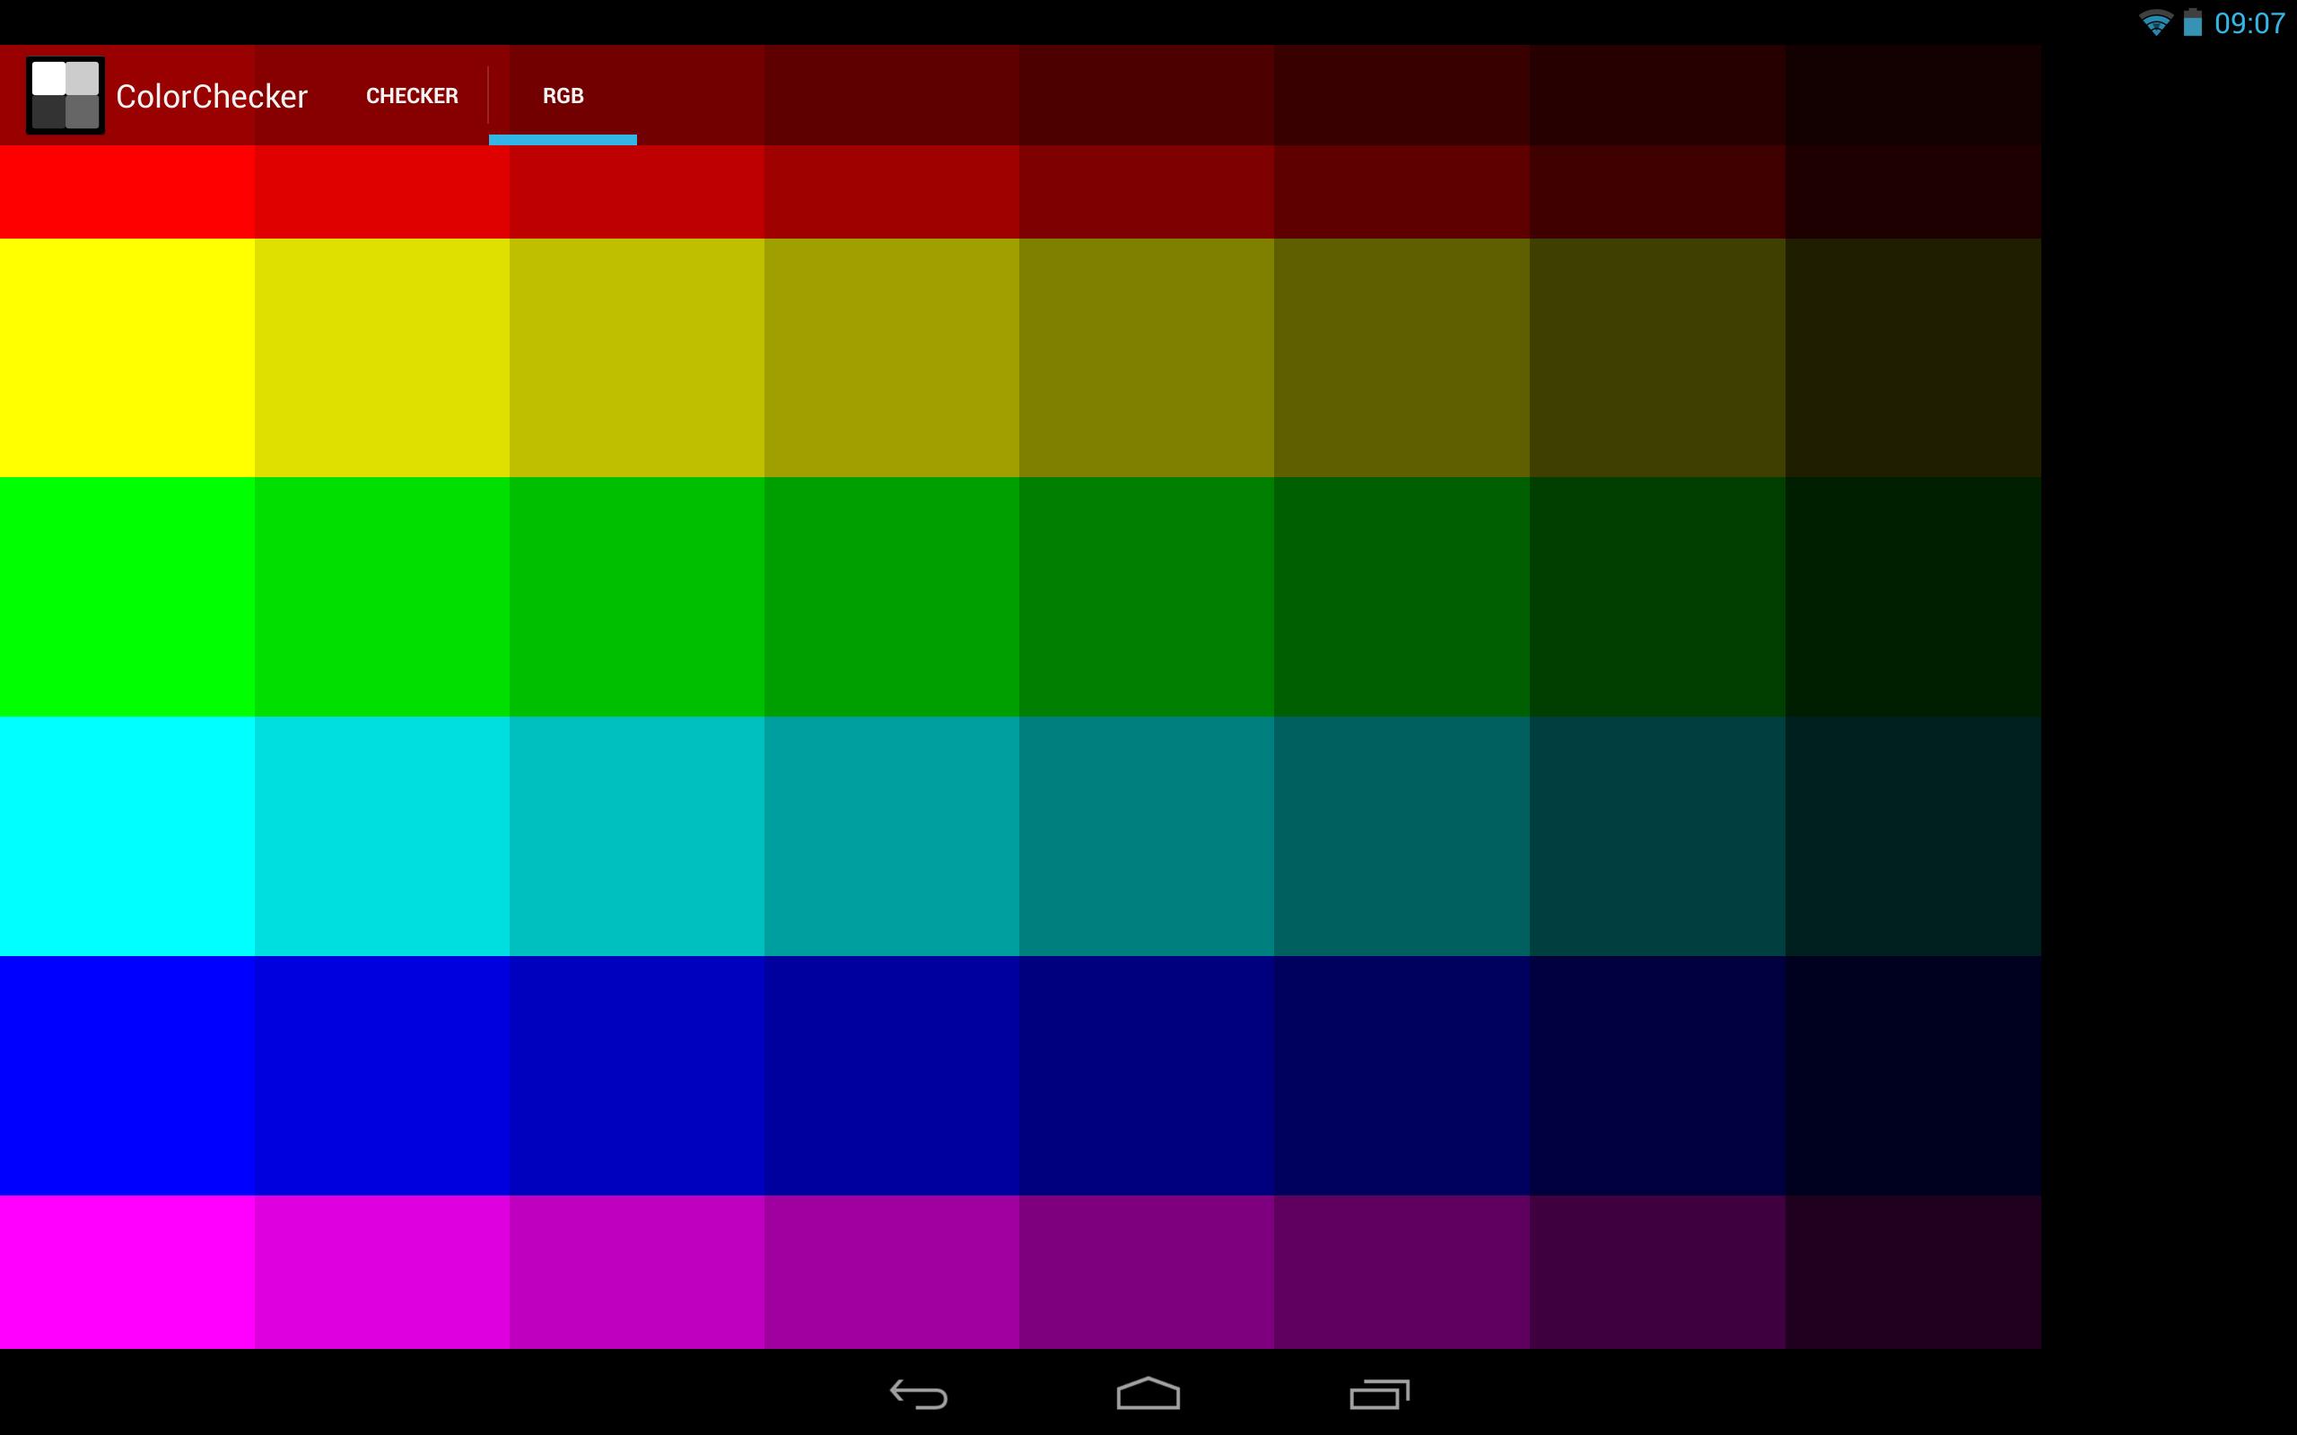Switch to the CHECKER tab
The height and width of the screenshot is (1435, 2297).
[x=412, y=96]
